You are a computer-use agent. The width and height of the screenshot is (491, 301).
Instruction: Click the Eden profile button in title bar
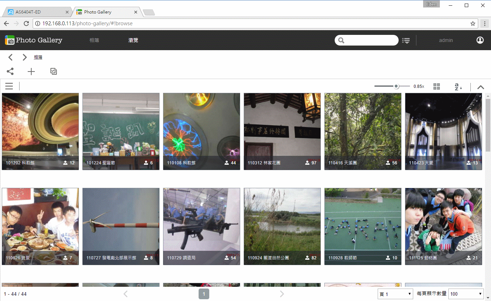432,4
